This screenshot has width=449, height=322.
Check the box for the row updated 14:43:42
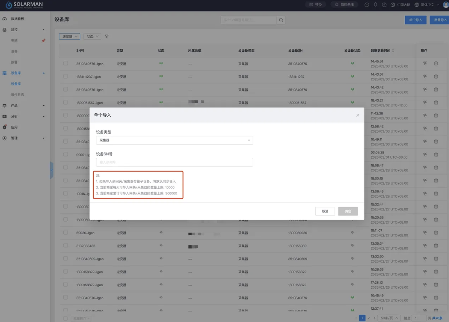click(x=66, y=89)
